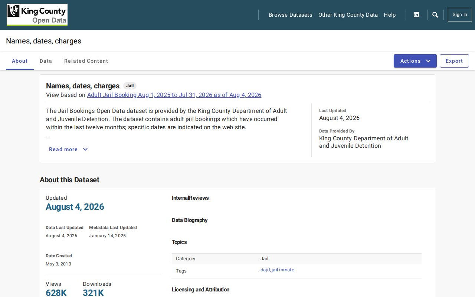
Task: Open the dajd tag link
Action: point(265,270)
